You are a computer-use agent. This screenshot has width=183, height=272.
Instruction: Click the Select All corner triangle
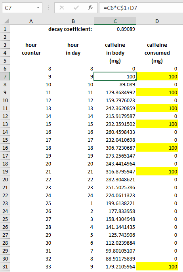click(x=6, y=21)
